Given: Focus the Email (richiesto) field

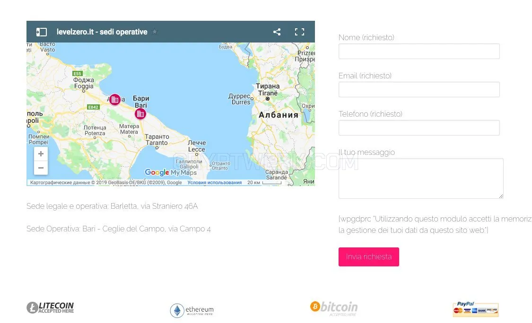Looking at the screenshot, I should click(419, 89).
